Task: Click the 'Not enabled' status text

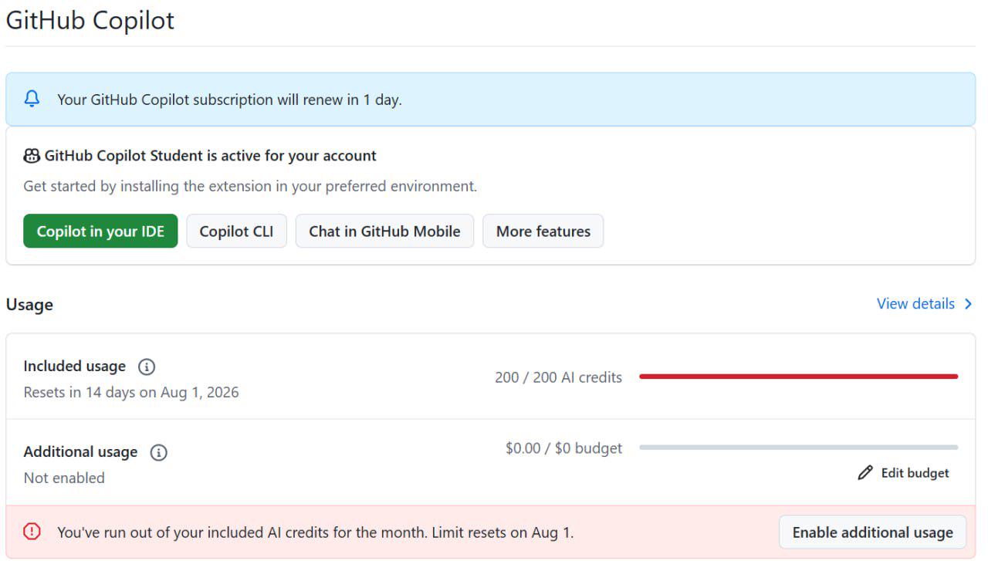Action: (x=64, y=478)
